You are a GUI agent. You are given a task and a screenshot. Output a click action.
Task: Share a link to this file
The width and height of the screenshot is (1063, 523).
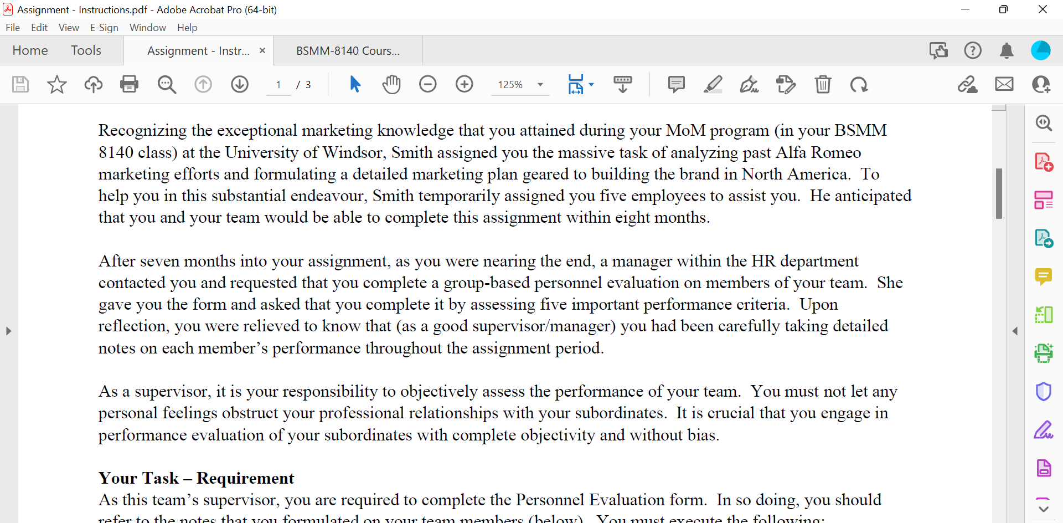(x=968, y=84)
